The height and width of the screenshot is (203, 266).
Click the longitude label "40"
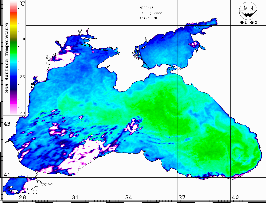(235, 197)
